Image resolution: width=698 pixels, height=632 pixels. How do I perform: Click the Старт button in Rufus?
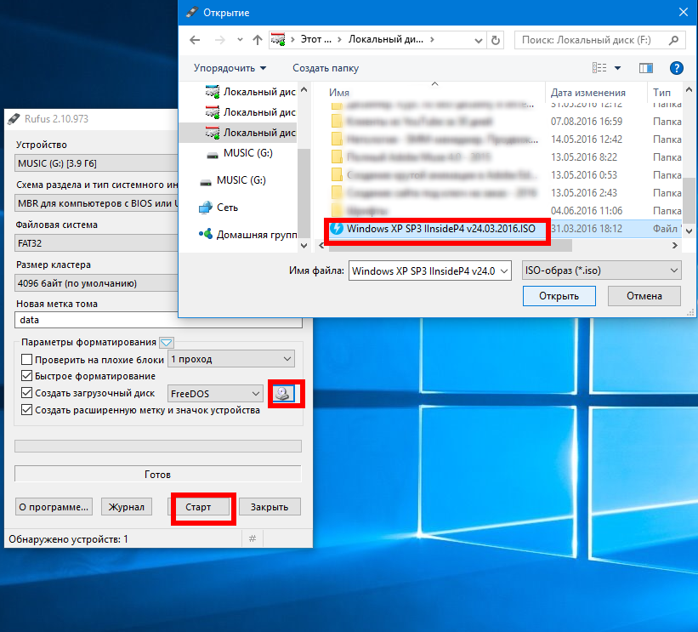point(203,507)
